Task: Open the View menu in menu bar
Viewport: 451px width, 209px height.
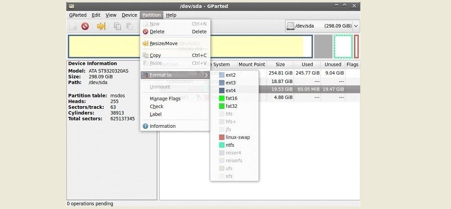Action: click(111, 15)
